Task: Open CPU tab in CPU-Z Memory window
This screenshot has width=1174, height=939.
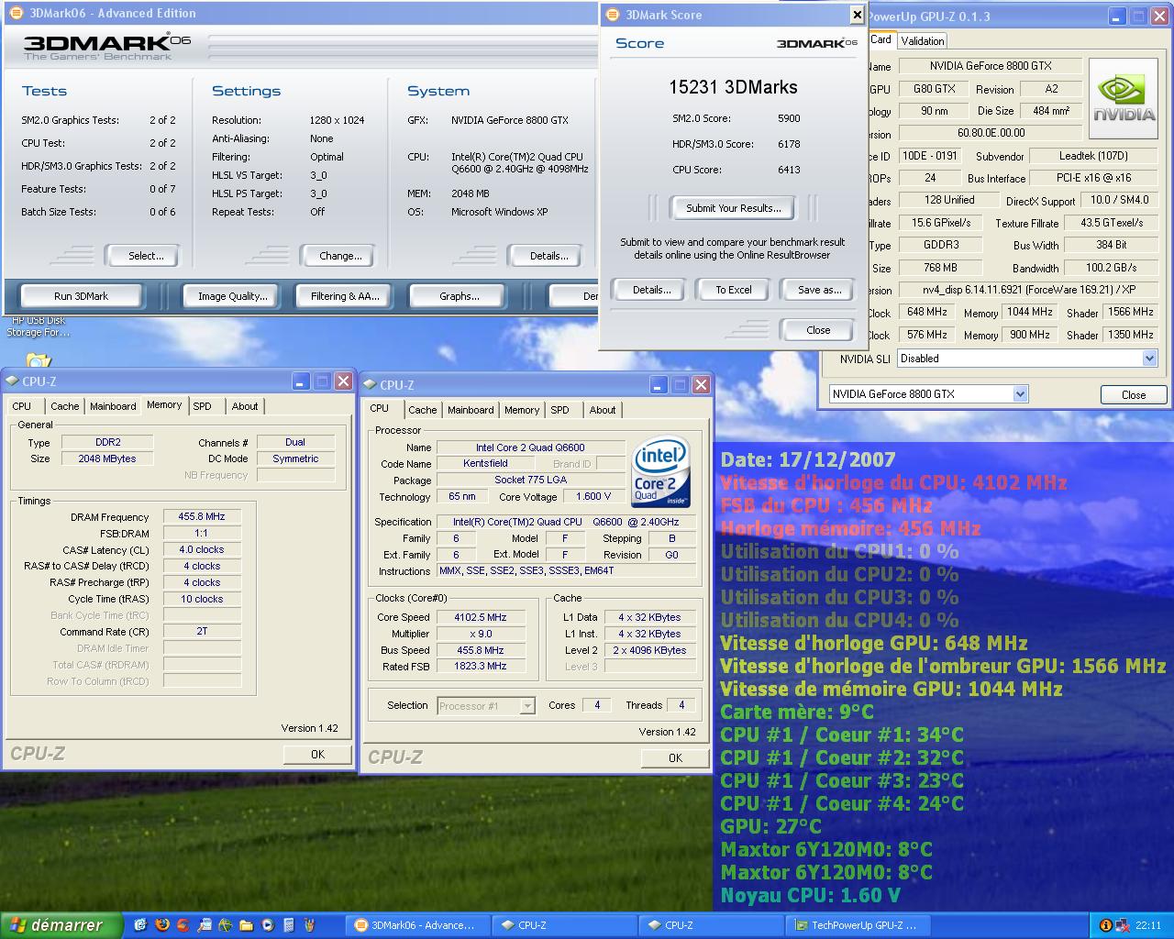Action: (x=22, y=406)
